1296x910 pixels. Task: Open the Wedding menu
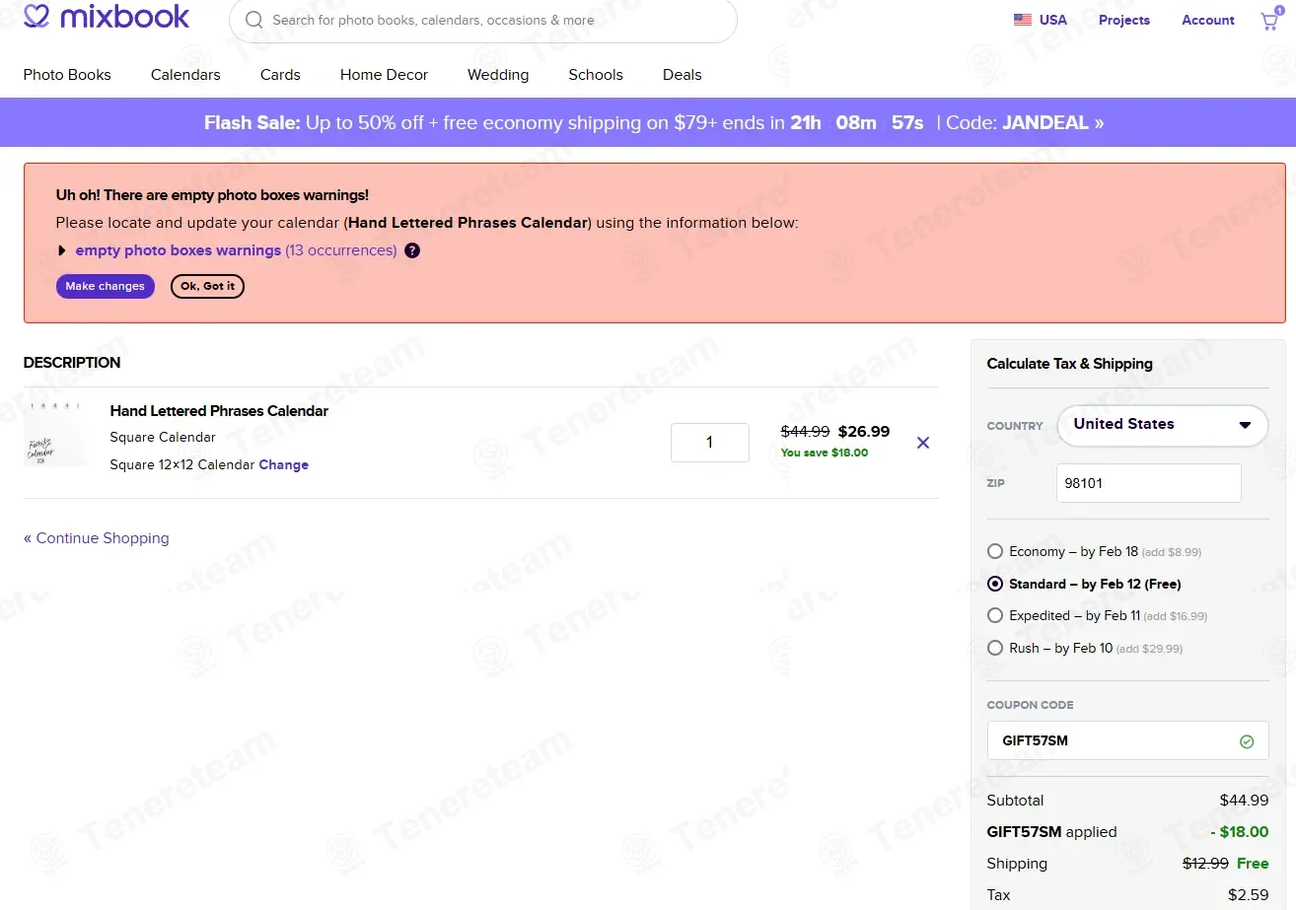[498, 75]
